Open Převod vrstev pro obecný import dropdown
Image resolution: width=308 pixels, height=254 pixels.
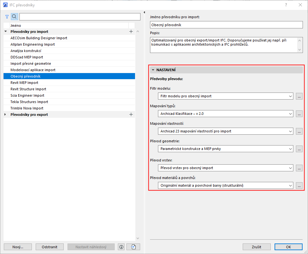[x=226, y=168]
